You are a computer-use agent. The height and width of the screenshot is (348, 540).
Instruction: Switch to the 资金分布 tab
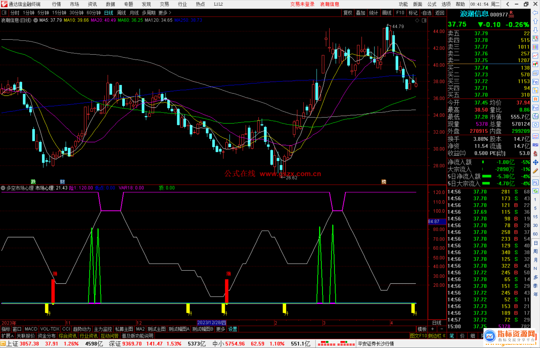point(46,336)
